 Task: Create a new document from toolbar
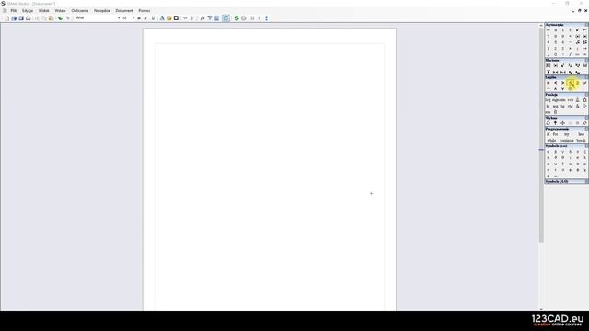[6, 18]
